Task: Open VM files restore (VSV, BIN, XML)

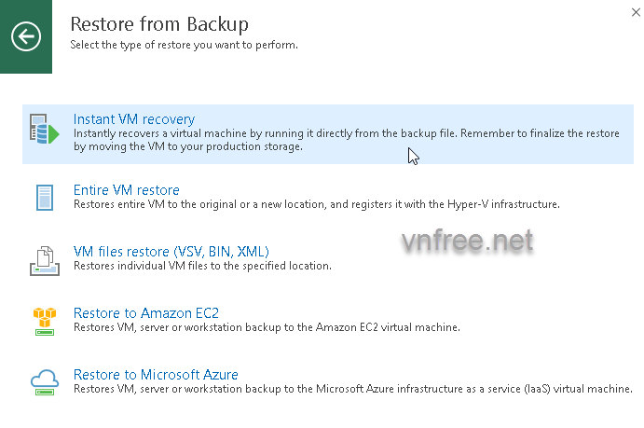Action: pyautogui.click(x=171, y=252)
